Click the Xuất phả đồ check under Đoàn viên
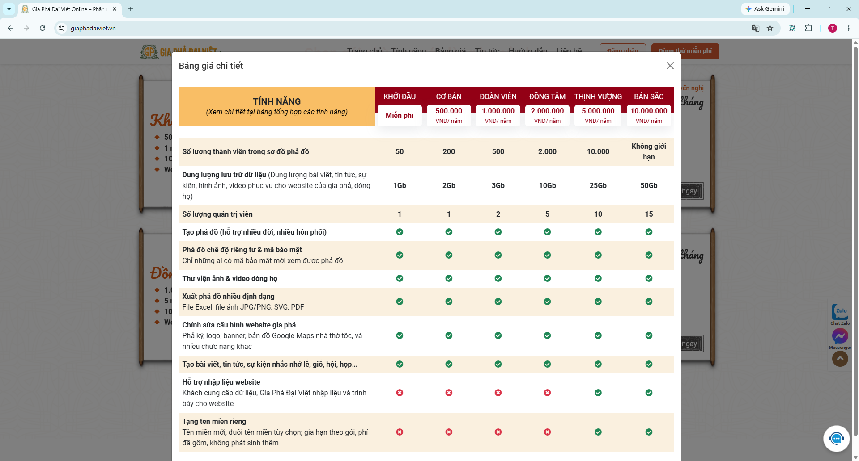859x461 pixels. (498, 302)
